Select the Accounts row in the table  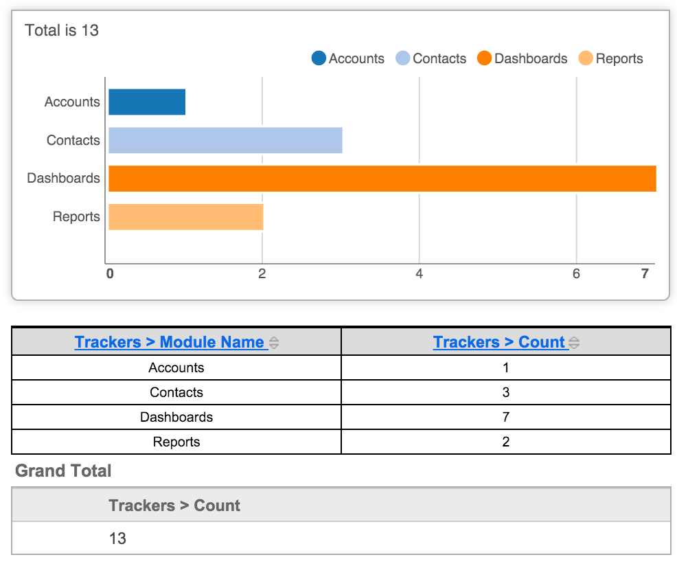click(176, 367)
